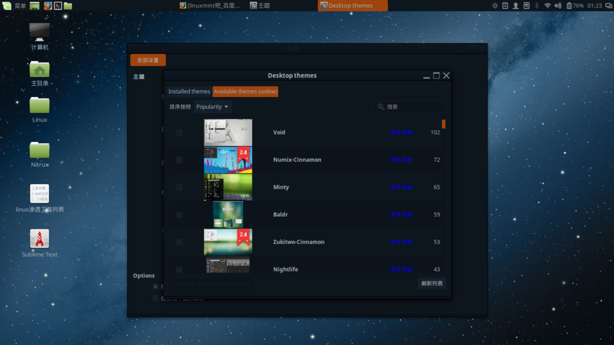Viewport: 614px width, 345px height.
Task: Tick the Baldr theme checkbox
Action: 179,215
